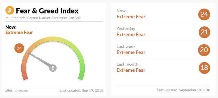The height and width of the screenshot is (98, 218).
Task: Click the orange Bitcoin logo beside the title
Action: click(10, 10)
